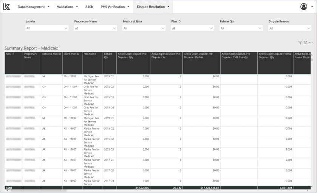The image size is (317, 193).
Task: Sort by Pre-Dispute - Dollars column header
Action: 201,63
